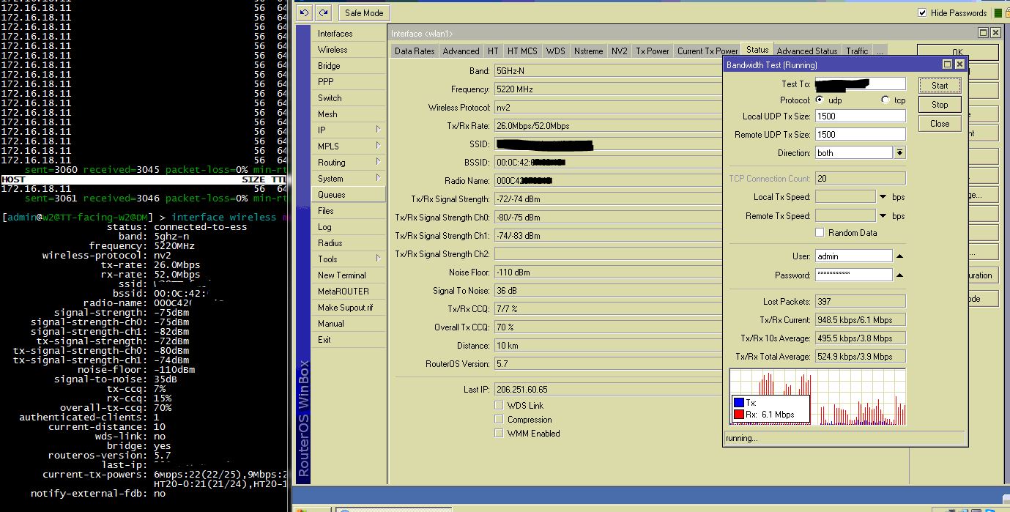Screen dimensions: 1010x512
Task: Switch to the Traffic tab
Action: click(x=856, y=51)
